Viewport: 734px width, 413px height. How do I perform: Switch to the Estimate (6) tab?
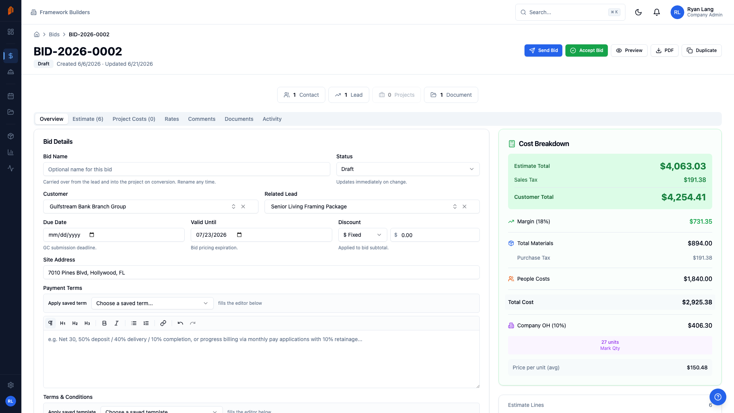(x=88, y=119)
